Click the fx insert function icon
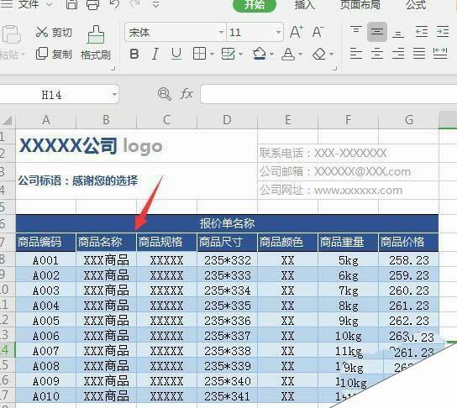 coord(186,94)
